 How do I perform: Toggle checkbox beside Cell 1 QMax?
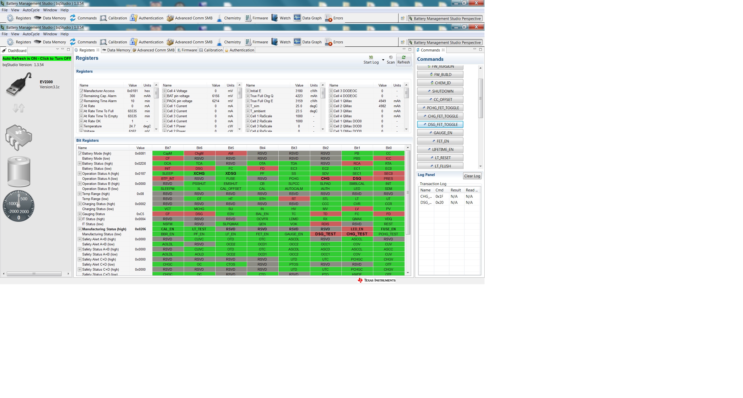(331, 101)
